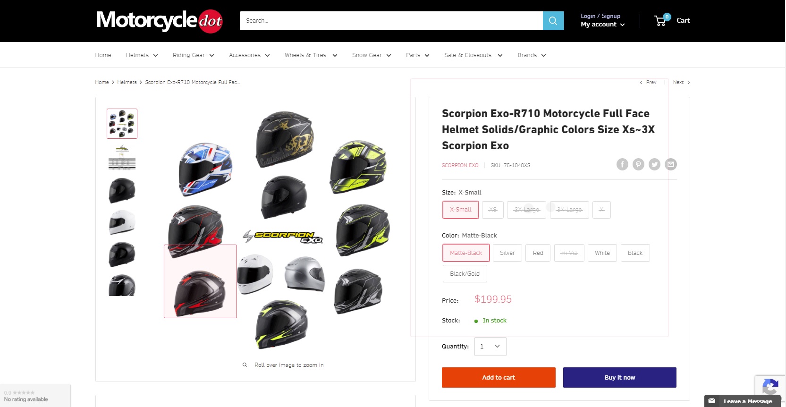Choose Silver color option
The height and width of the screenshot is (407, 786).
coord(507,253)
